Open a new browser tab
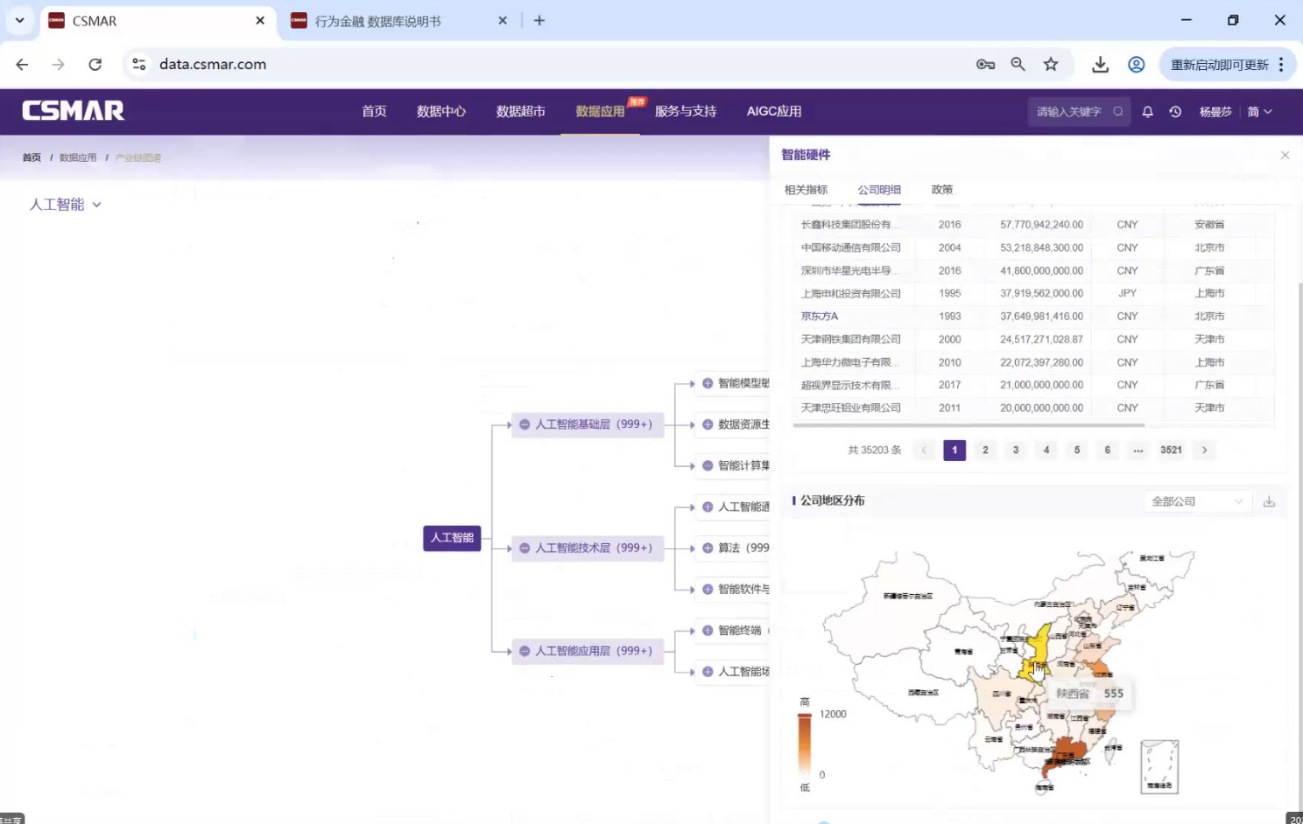This screenshot has height=824, width=1303. tap(539, 20)
